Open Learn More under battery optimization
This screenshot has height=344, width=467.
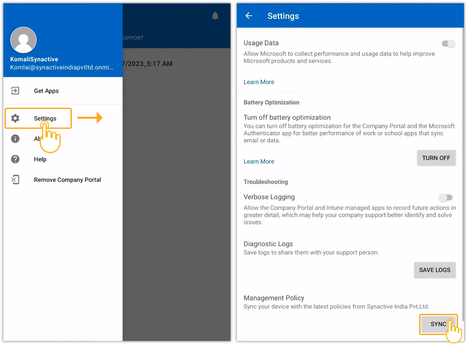(259, 161)
